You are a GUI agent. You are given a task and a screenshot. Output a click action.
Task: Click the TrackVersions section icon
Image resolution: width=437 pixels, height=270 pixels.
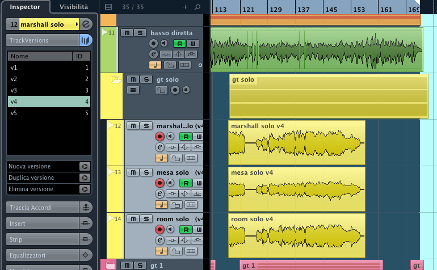86,40
